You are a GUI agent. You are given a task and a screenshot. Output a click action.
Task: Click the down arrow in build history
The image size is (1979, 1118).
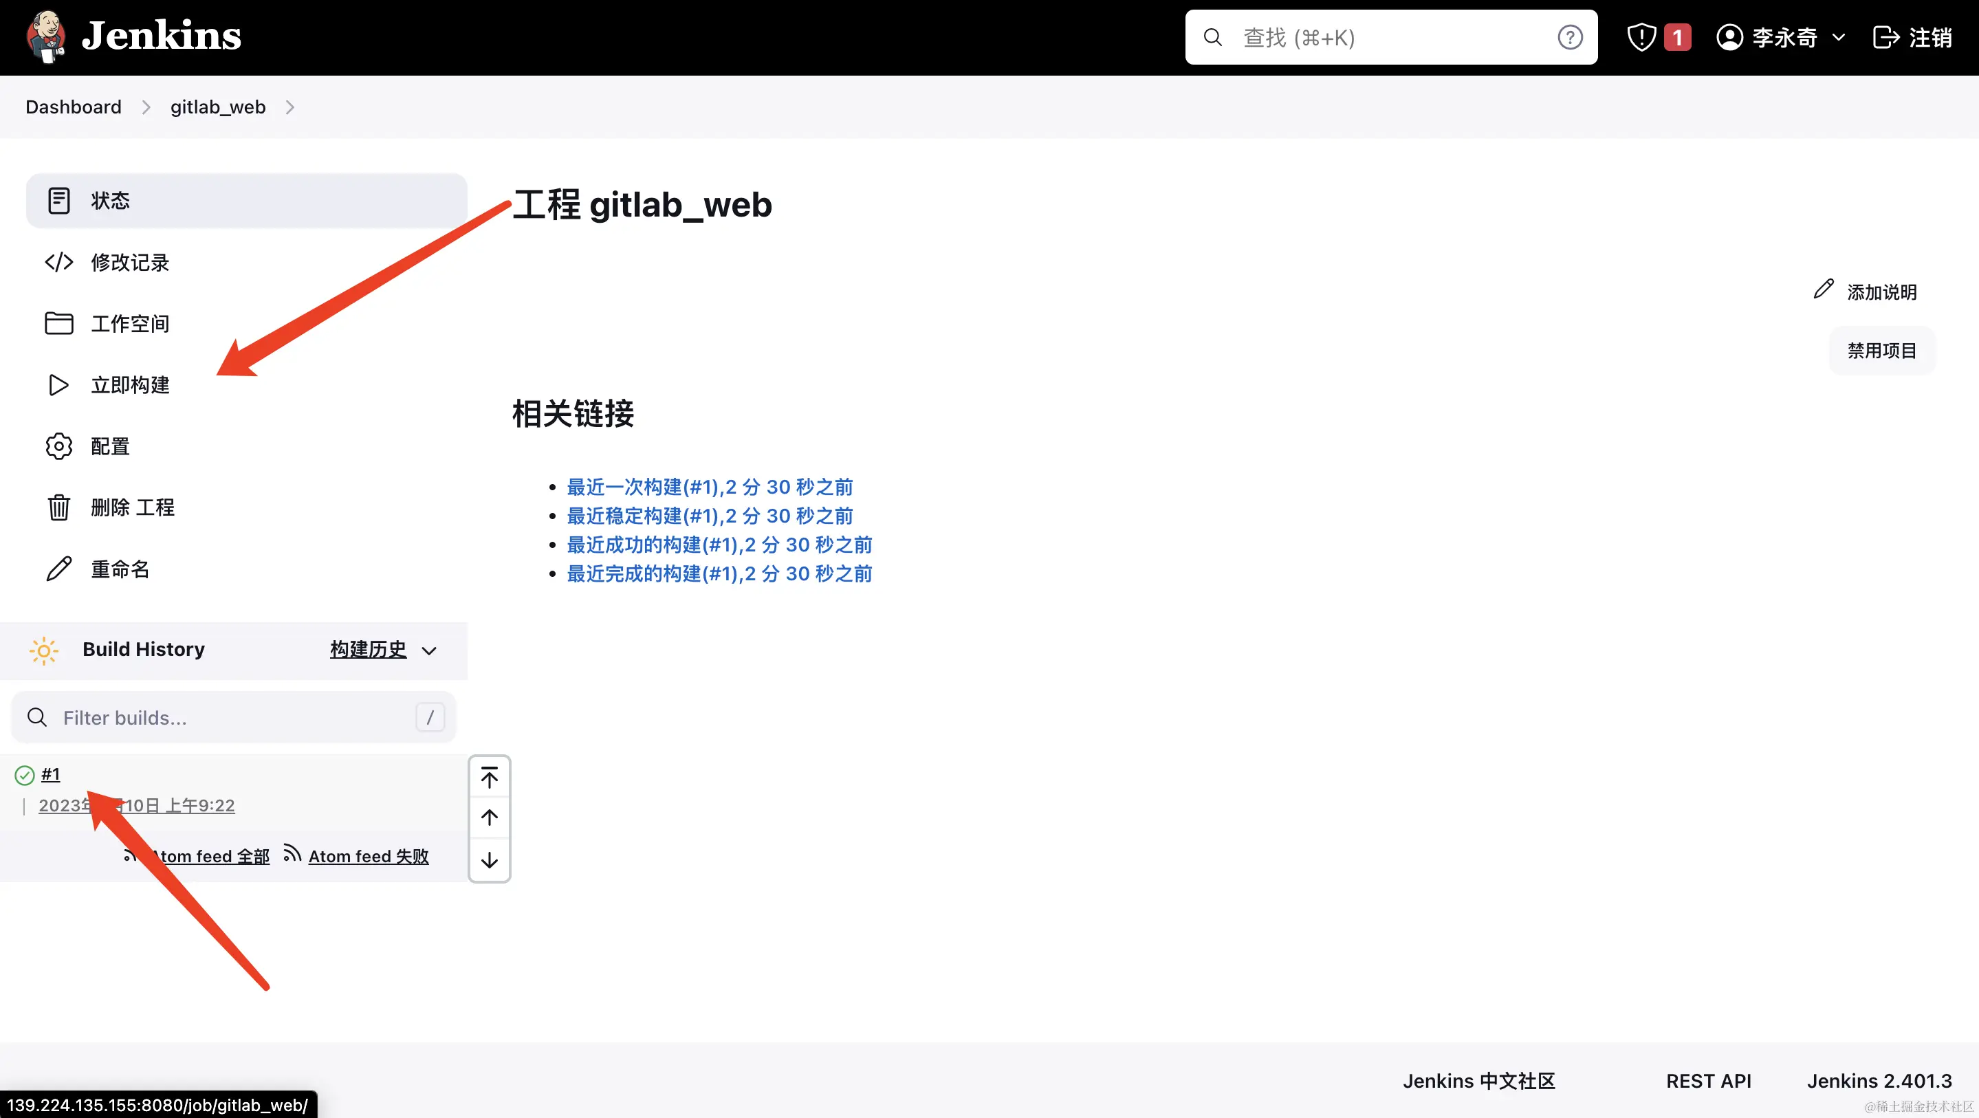coord(490,861)
